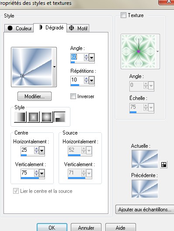Open Source Horizontalement slider dropdown
Screen dimensions: 174x231
[89, 150]
